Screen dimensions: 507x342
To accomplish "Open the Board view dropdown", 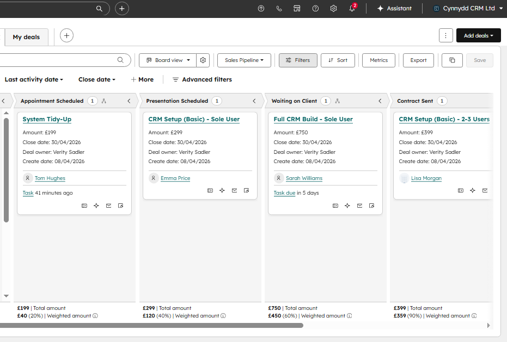I will 168,60.
